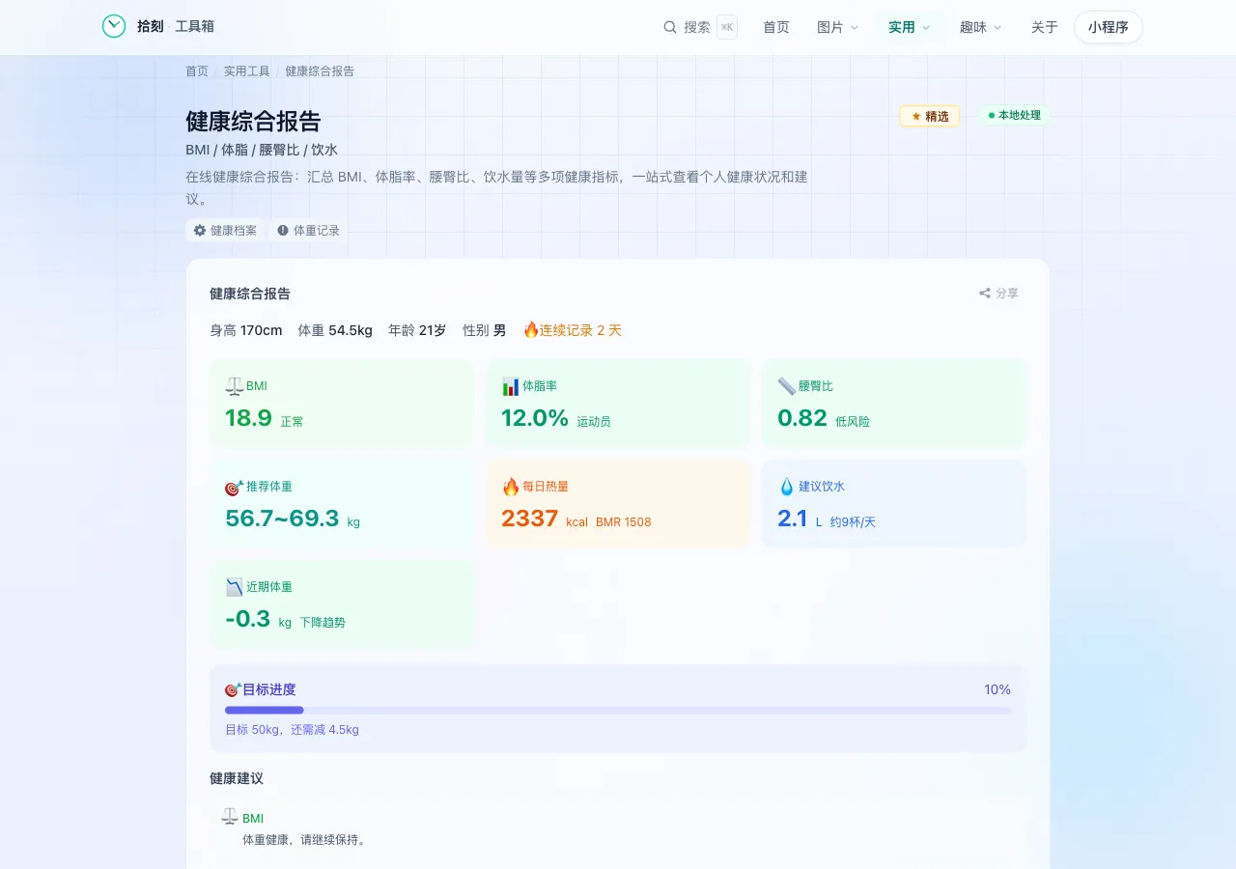
Task: Click the 目标进度 progress bar
Action: pos(618,710)
